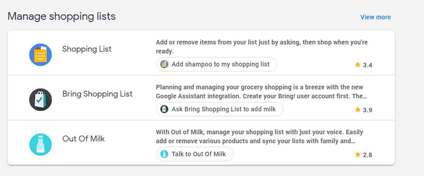Click small icon in Add shampoo chip
Screen dimensions: 424x176
tap(164, 64)
